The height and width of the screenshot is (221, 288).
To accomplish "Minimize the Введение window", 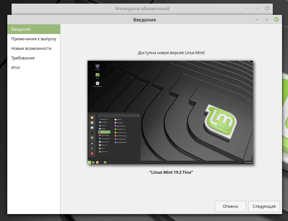I will (x=257, y=19).
